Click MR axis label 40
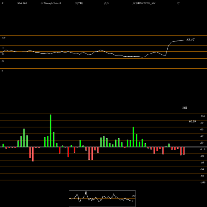The width and height of the screenshot is (207, 207). click(x=202, y=136)
